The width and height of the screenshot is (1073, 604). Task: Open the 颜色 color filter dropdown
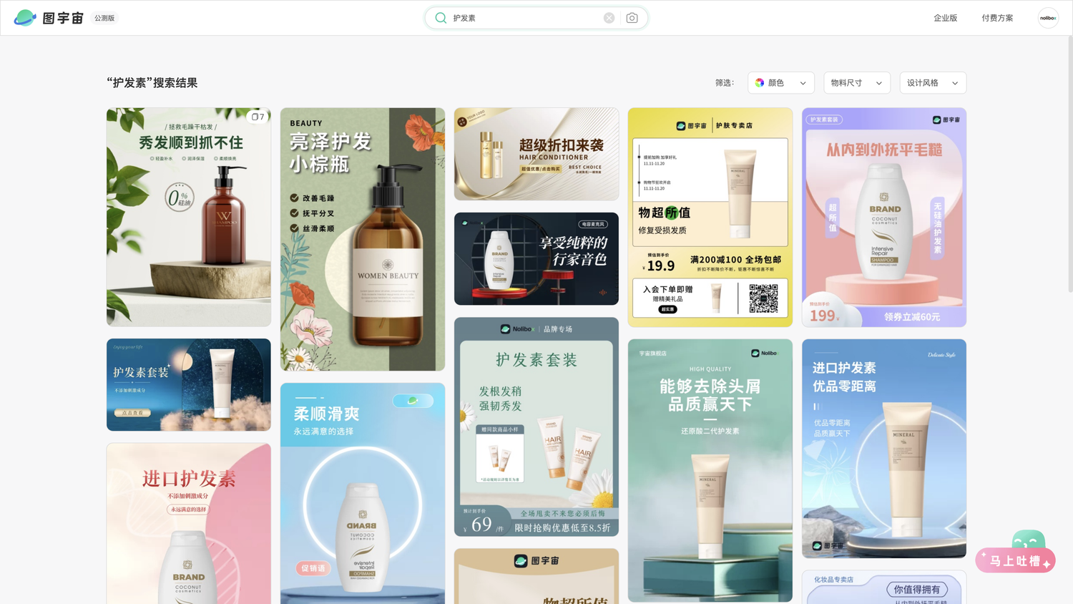click(780, 83)
